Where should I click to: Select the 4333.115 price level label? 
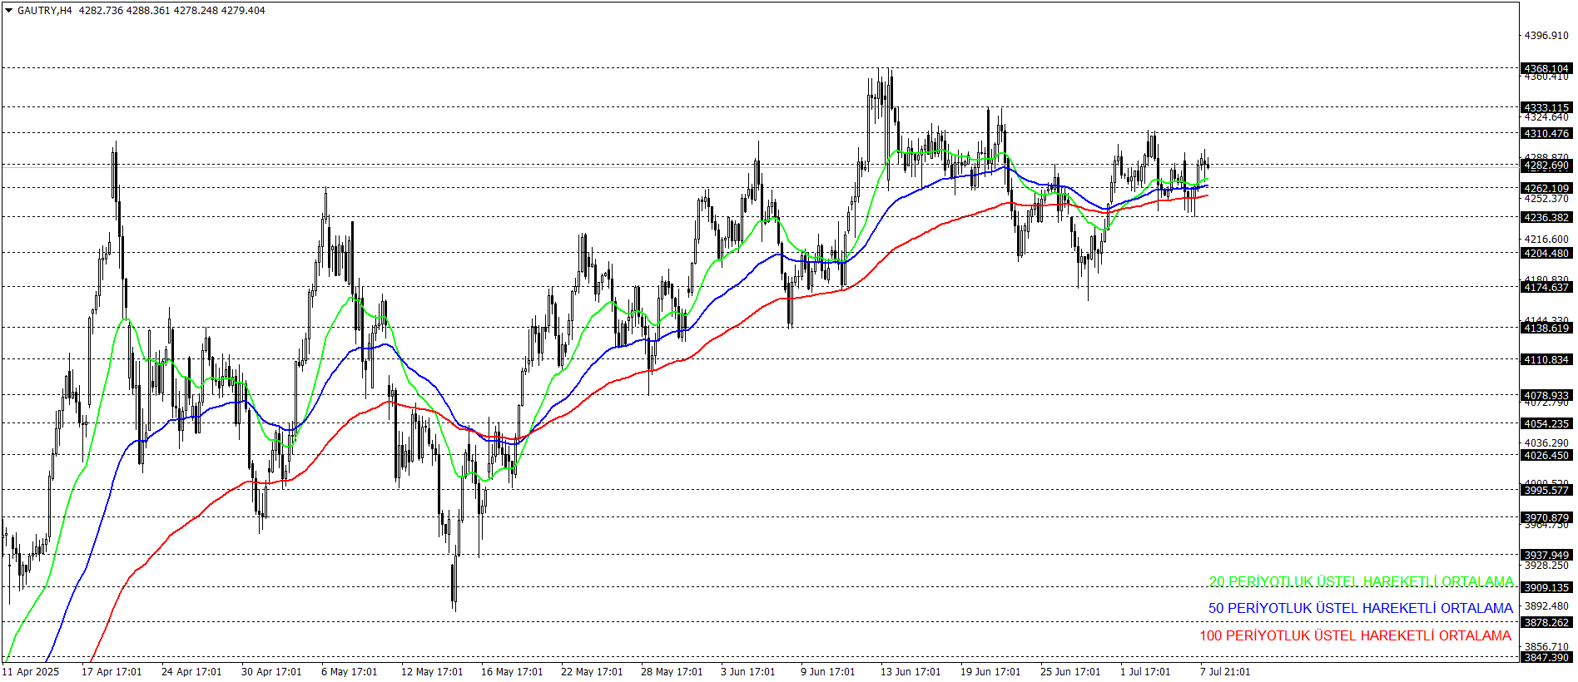point(1546,107)
